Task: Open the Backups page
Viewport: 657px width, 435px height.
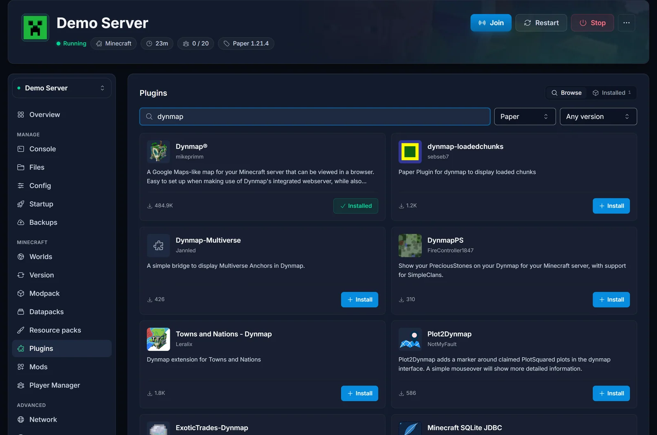Action: [62, 222]
